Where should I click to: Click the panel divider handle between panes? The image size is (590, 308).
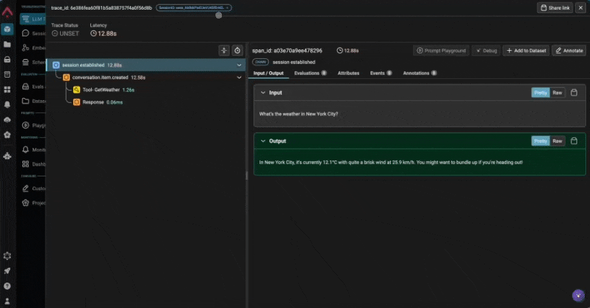click(247, 175)
